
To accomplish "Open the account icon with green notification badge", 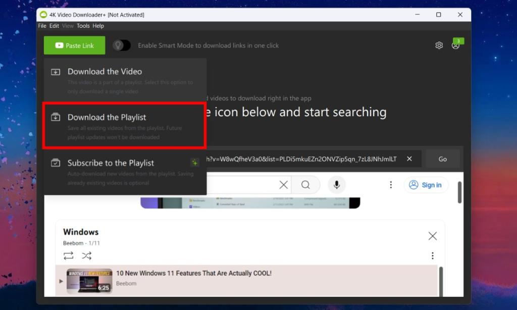I will click(x=455, y=45).
